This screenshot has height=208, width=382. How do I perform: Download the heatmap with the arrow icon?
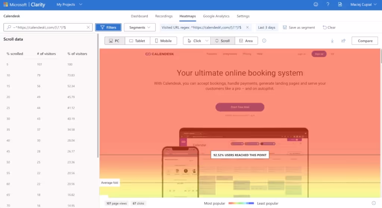click(332, 41)
